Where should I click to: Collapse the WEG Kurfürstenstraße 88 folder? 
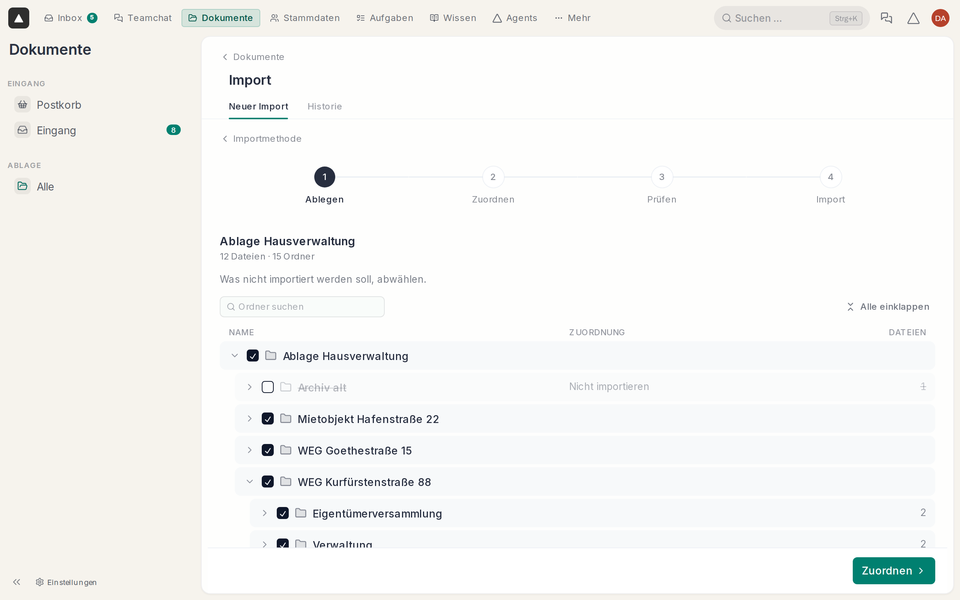pos(249,482)
